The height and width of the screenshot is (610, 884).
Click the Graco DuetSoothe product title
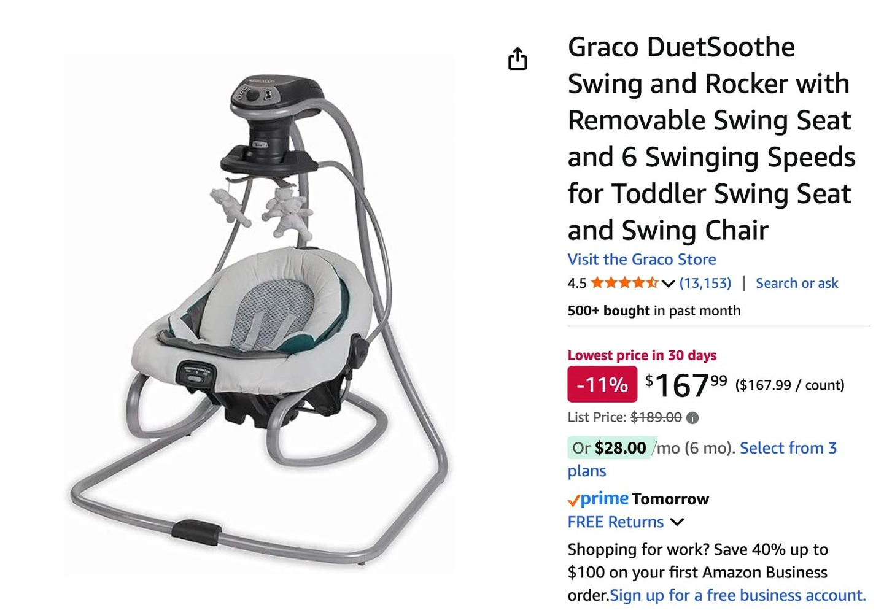(711, 138)
